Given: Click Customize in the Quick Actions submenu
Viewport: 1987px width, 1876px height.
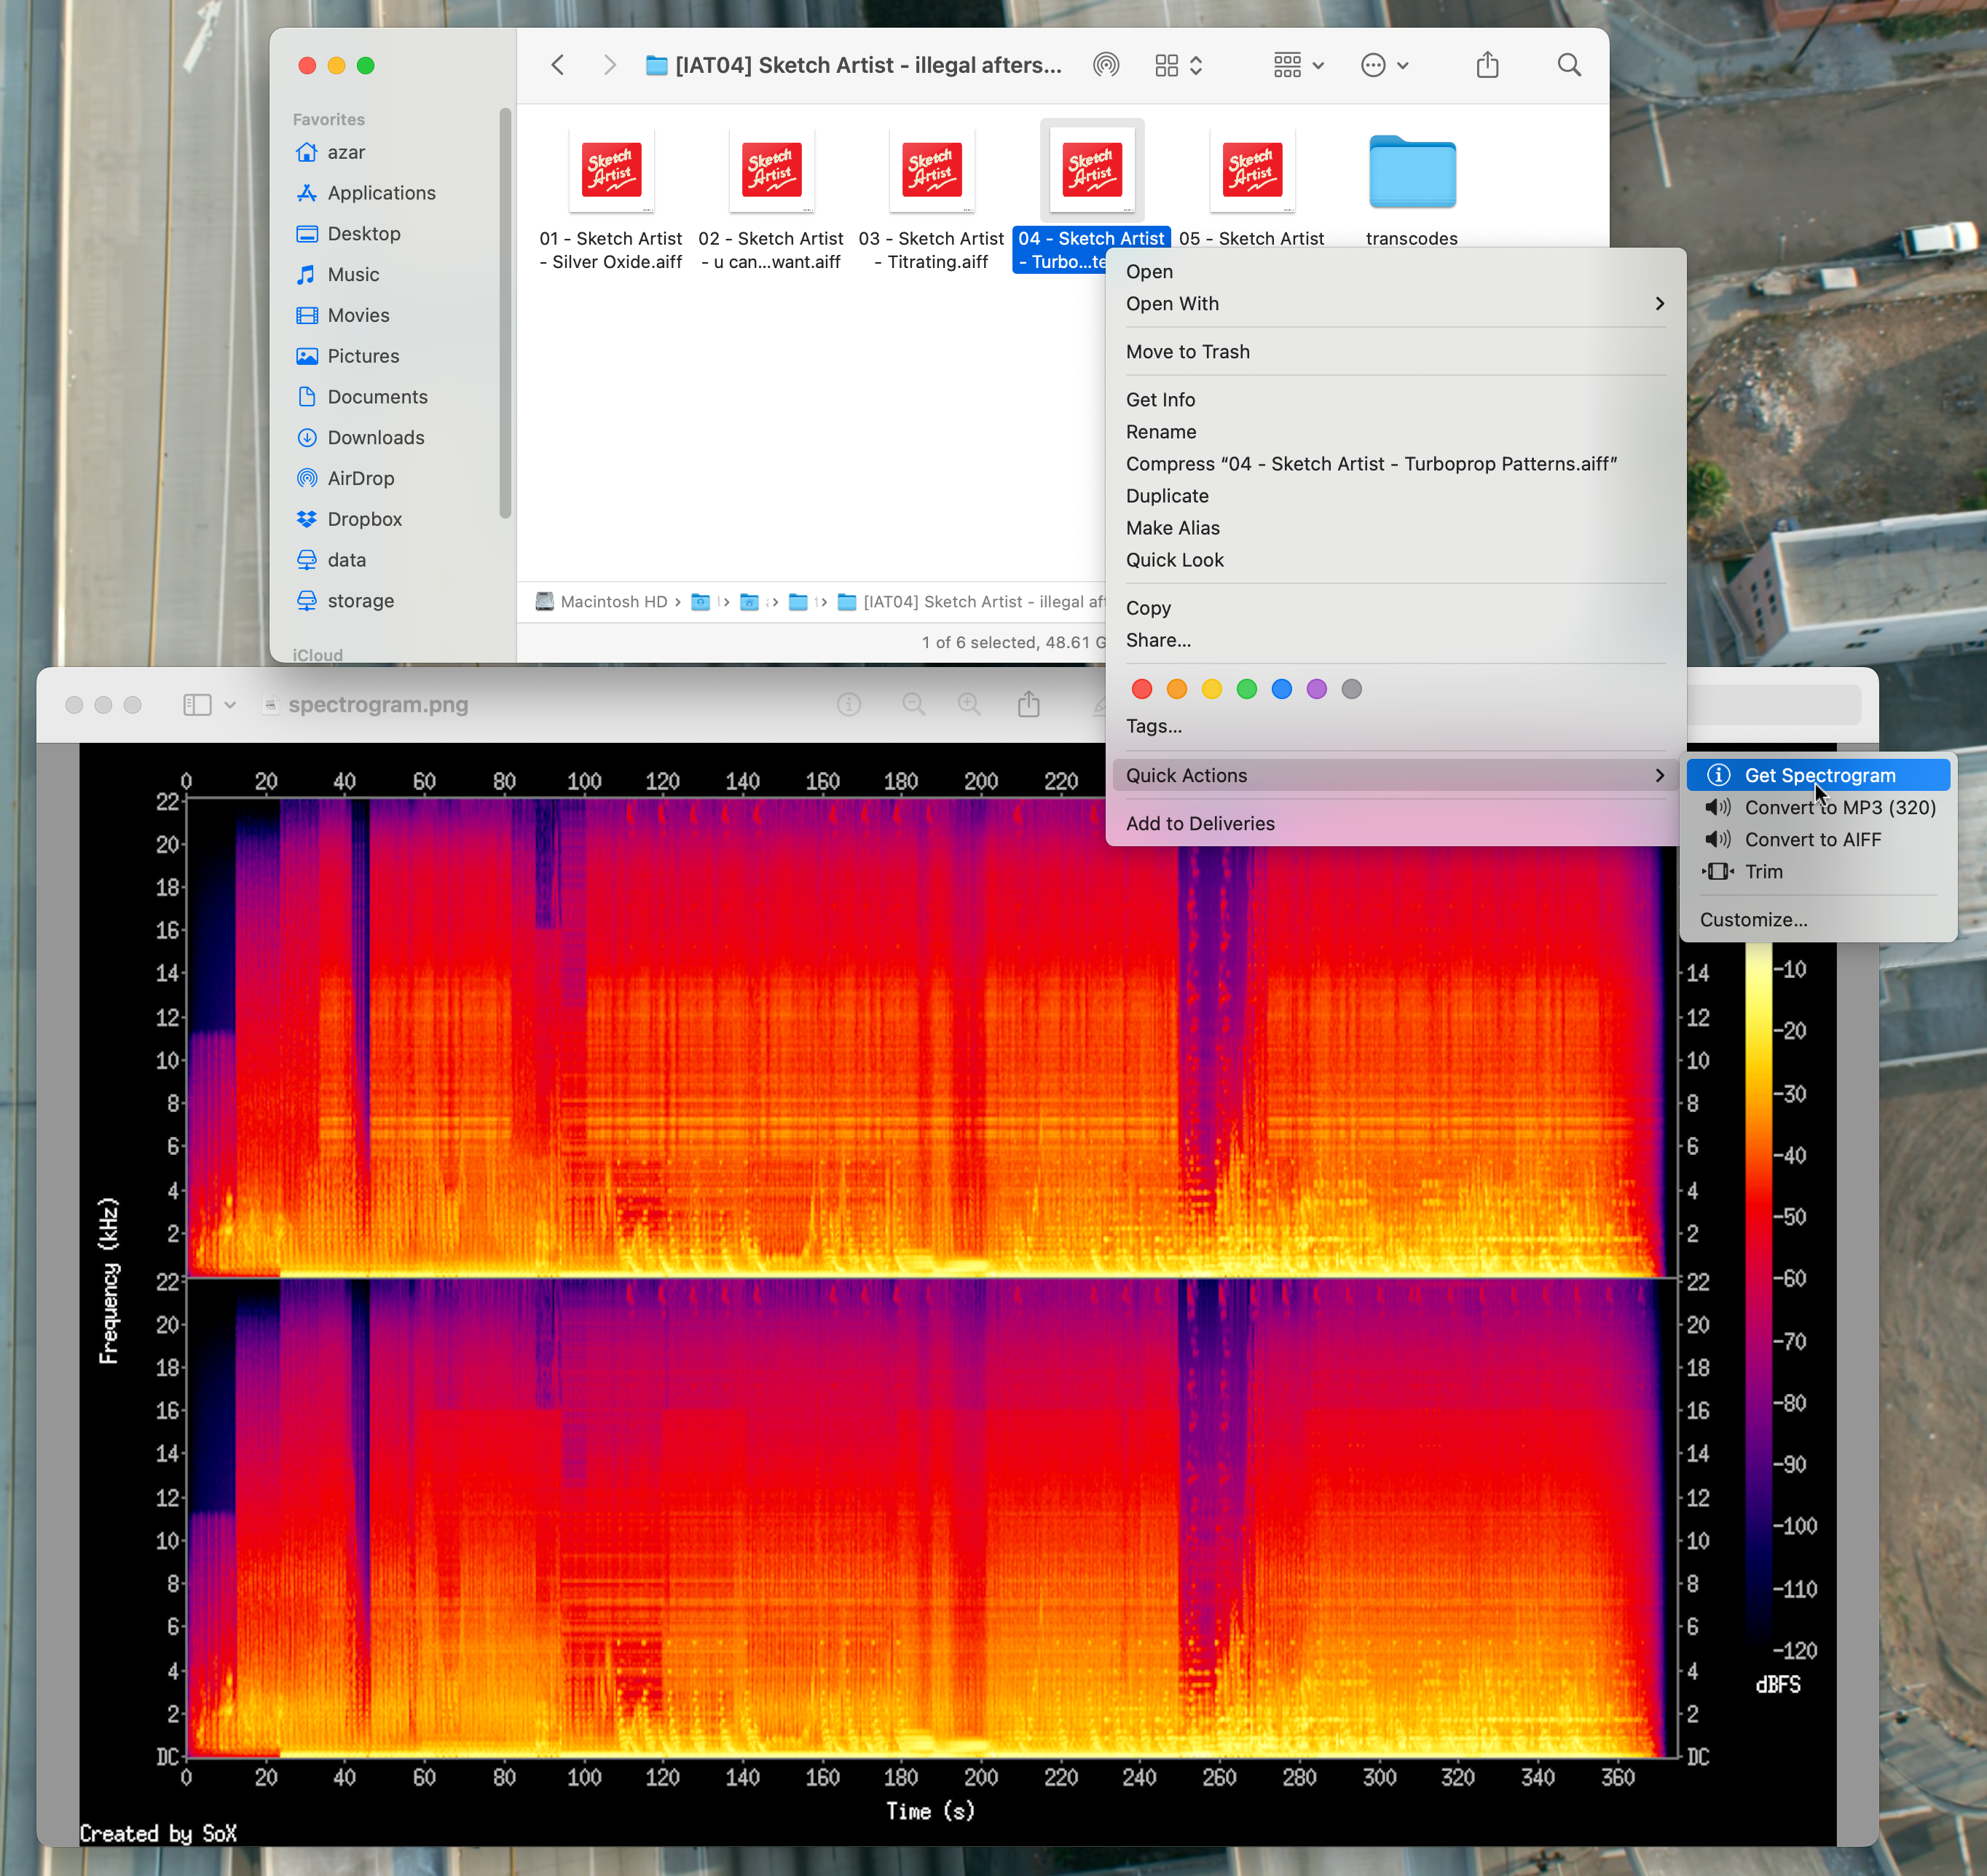Looking at the screenshot, I should pyautogui.click(x=1753, y=919).
